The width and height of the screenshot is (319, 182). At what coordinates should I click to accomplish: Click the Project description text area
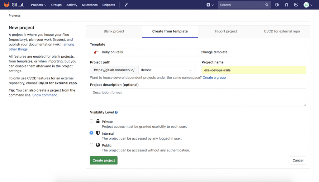(198, 97)
